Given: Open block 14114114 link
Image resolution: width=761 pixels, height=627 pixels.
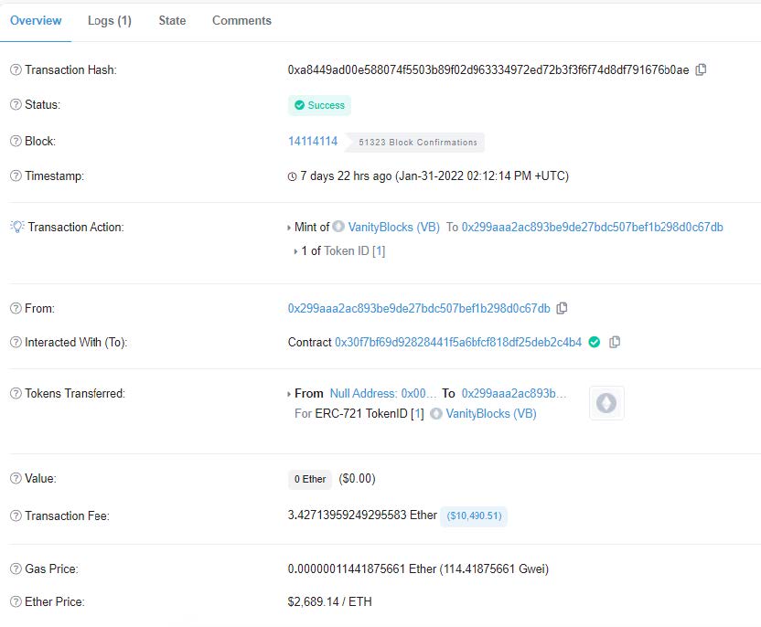Looking at the screenshot, I should pos(313,142).
